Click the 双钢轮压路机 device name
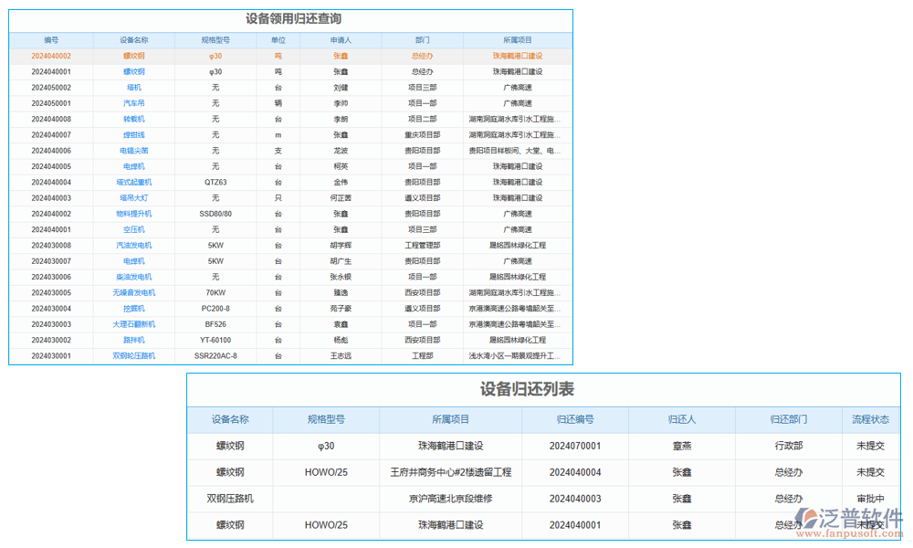Viewport: 913px width, 548px height. tap(131, 355)
